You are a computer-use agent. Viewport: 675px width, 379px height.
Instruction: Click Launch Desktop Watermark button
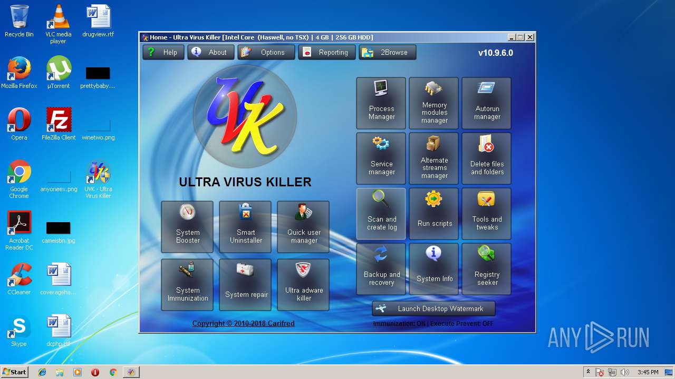[433, 308]
